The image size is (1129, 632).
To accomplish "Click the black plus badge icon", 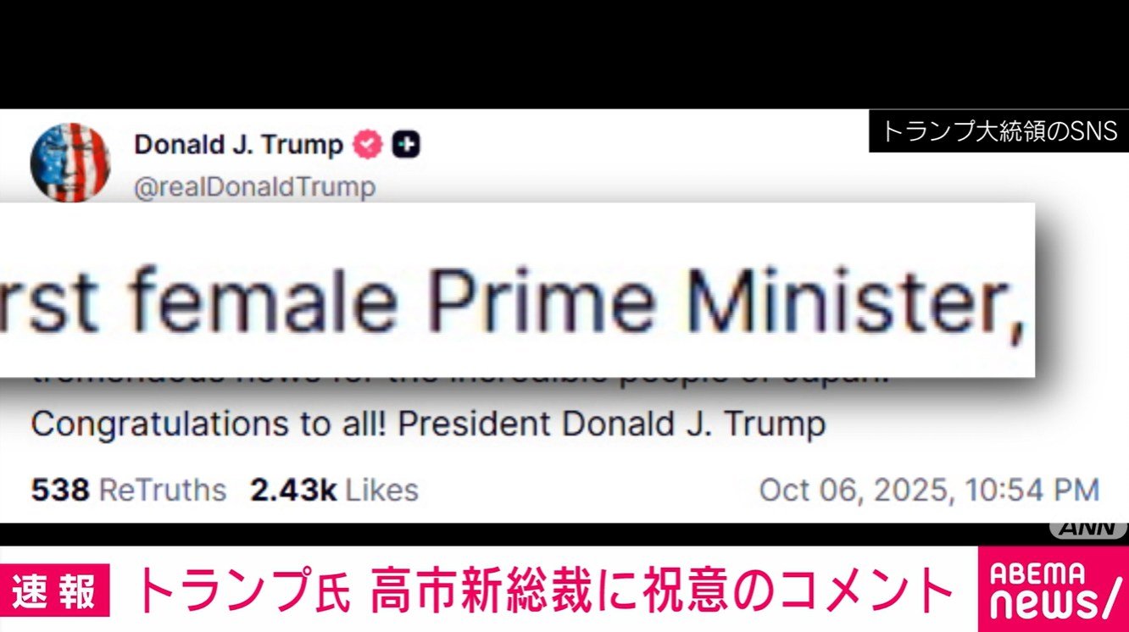I will 408,146.
